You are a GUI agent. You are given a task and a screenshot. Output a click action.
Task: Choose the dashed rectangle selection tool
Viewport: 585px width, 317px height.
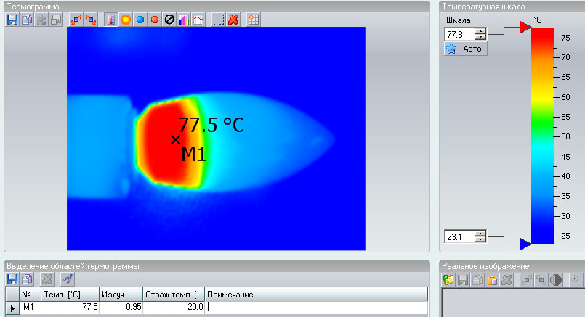pyautogui.click(x=219, y=20)
